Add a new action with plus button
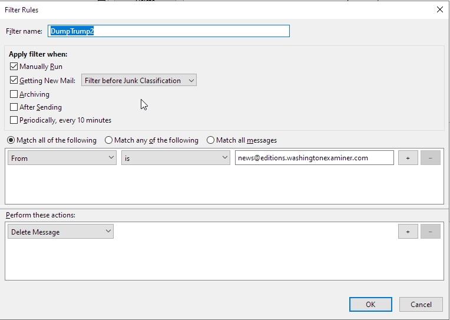450x320 pixels. click(x=408, y=232)
